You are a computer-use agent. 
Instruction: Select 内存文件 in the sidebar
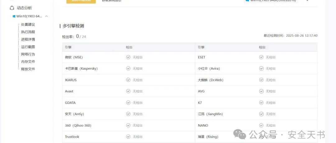pyautogui.click(x=28, y=62)
